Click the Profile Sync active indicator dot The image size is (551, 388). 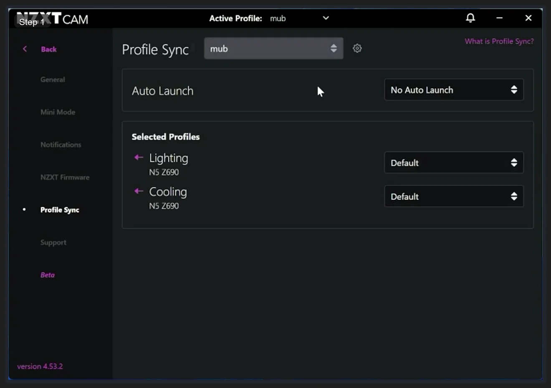click(x=24, y=210)
